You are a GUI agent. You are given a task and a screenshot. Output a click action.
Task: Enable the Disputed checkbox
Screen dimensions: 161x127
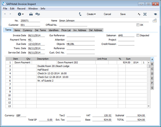pyautogui.click(x=138, y=35)
